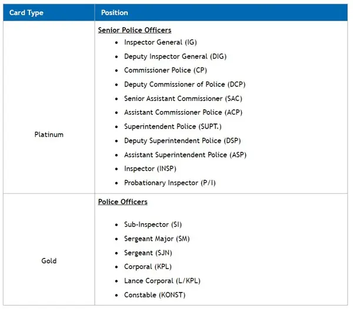Viewport: 353px width, 309px height.
Task: Select "Deputy Superintendent Police (DSP)" entry
Action: click(182, 140)
